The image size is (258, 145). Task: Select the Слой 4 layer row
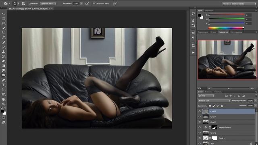(x=227, y=117)
